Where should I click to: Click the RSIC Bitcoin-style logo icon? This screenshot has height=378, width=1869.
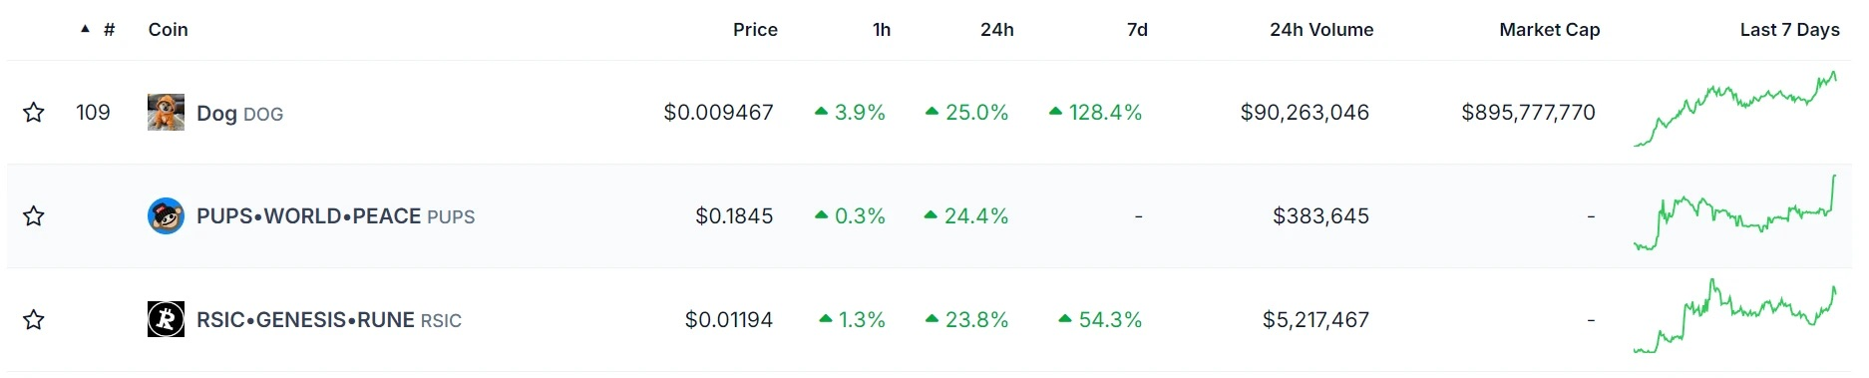pyautogui.click(x=166, y=320)
